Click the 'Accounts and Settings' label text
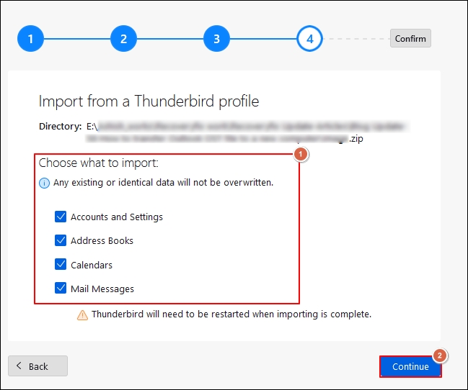The image size is (468, 390). tap(117, 217)
